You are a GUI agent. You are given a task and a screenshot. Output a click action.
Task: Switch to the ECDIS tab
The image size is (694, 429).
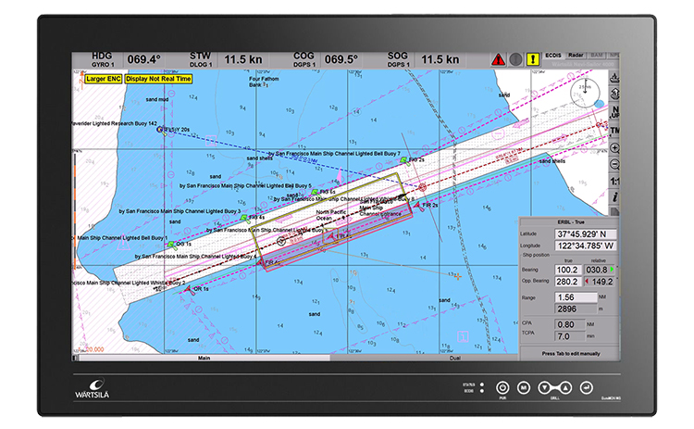(553, 56)
